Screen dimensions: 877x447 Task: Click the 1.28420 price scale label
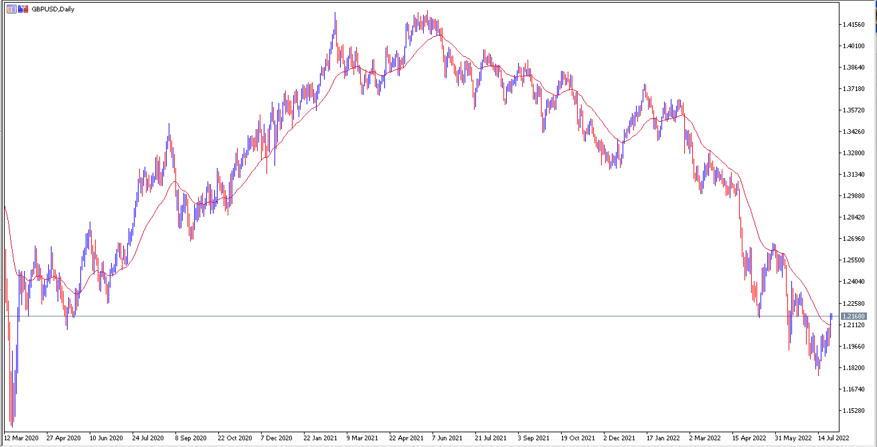(853, 217)
